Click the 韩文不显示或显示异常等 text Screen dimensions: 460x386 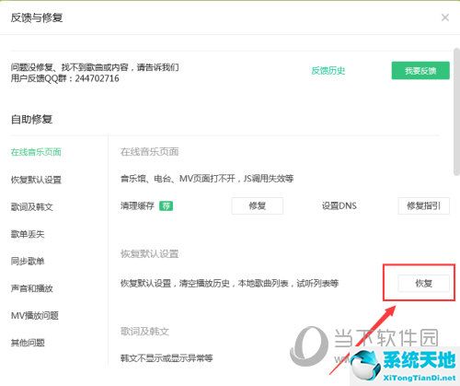point(167,358)
